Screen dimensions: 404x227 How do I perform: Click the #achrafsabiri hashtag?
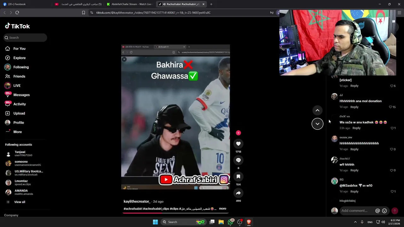point(133,209)
